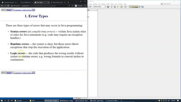This screenshot has width=181, height=102.
Task: Open the Tools menu in NetBeans
Action: (x=116, y=4)
